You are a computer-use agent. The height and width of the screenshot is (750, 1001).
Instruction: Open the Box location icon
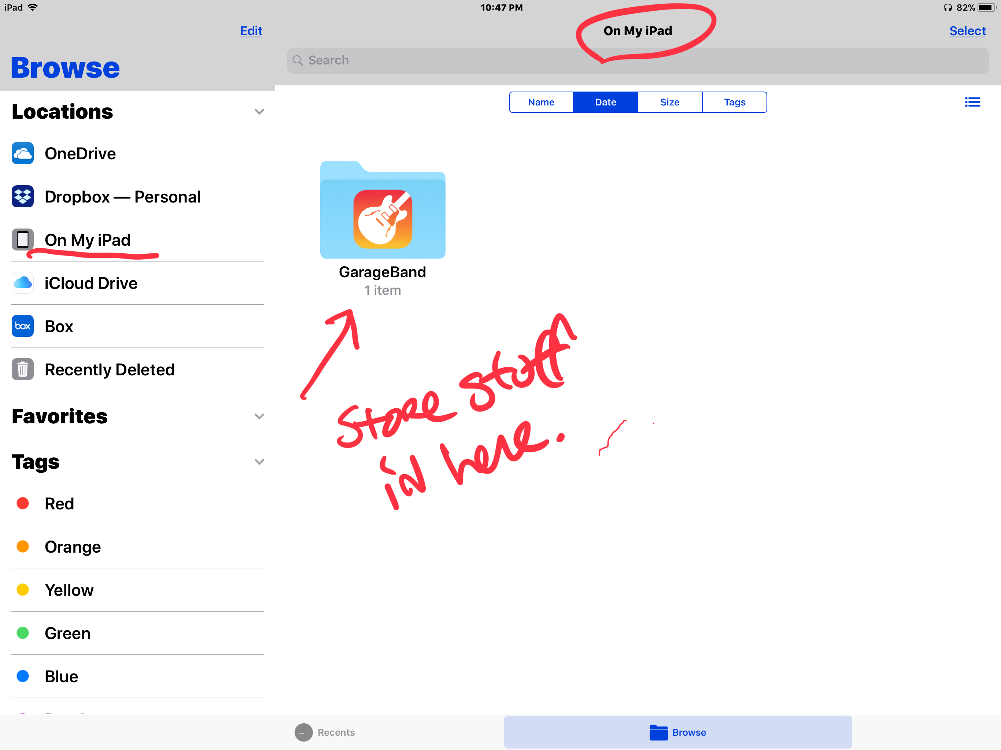(23, 326)
